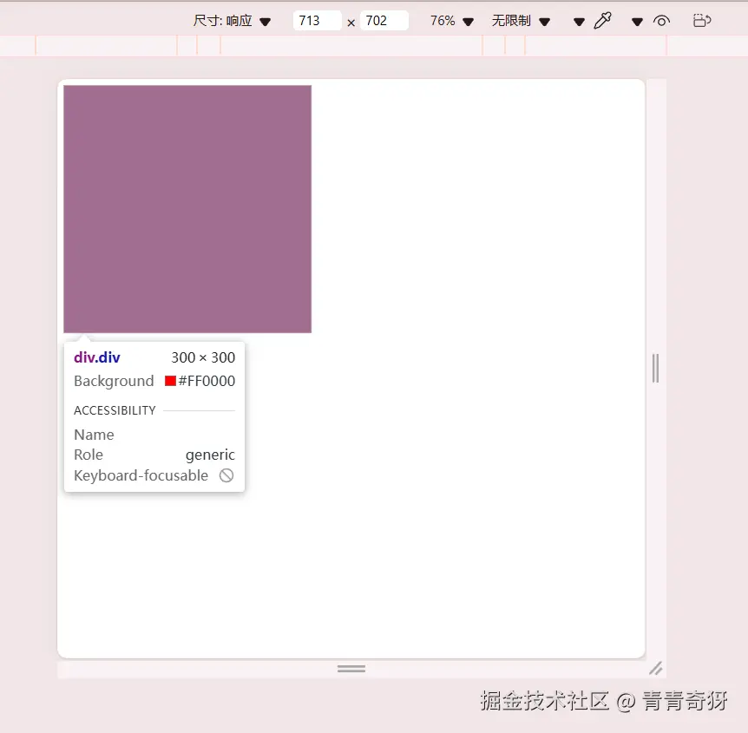Open dropdown arrow left of the eyedropper
Image resolution: width=748 pixels, height=733 pixels.
point(579,22)
